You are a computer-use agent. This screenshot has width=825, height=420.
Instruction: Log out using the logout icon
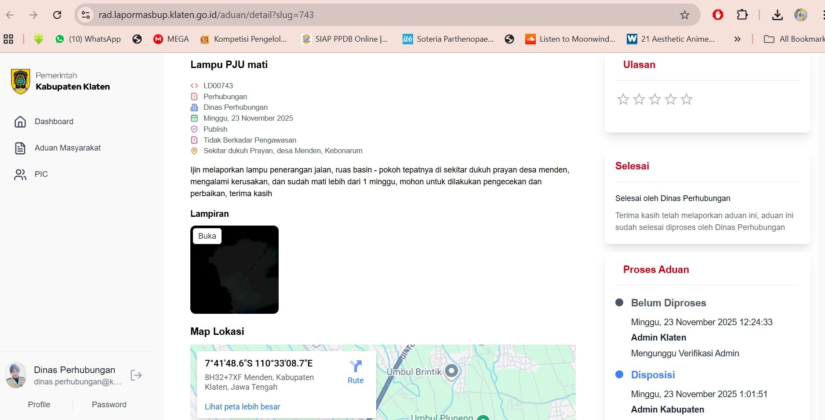136,375
